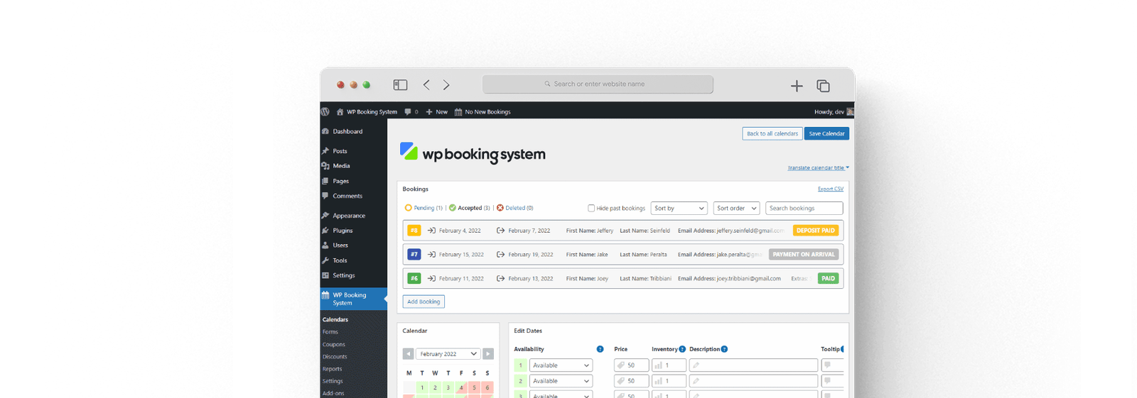Click the browser sidebar toggle icon

click(400, 85)
